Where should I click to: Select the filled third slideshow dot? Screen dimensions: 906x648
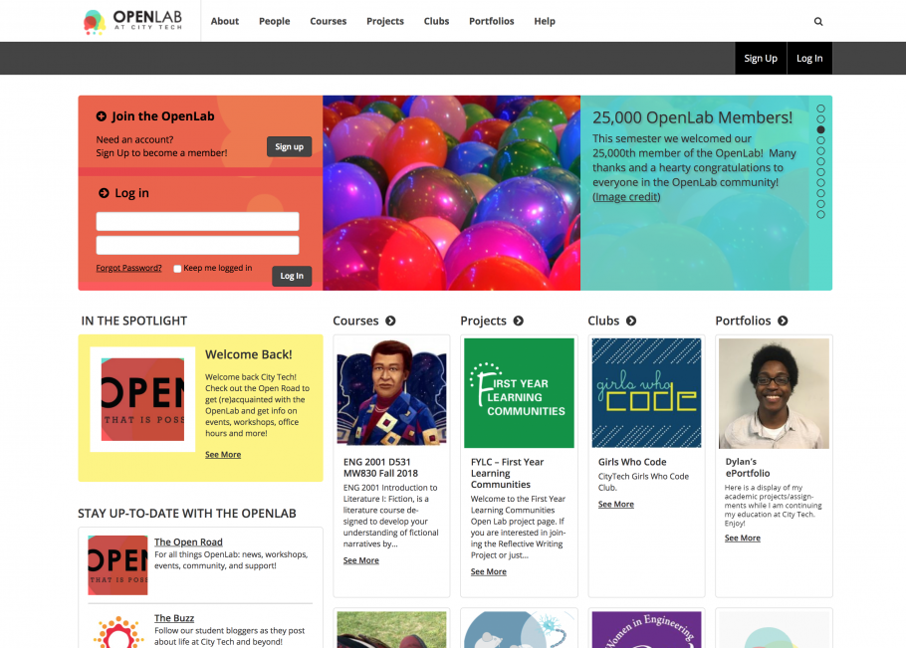click(820, 130)
